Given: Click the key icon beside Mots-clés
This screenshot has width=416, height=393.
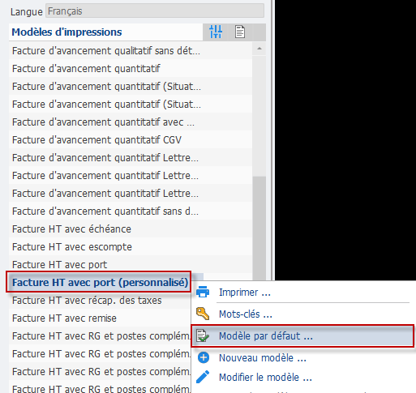Looking at the screenshot, I should coord(203,314).
